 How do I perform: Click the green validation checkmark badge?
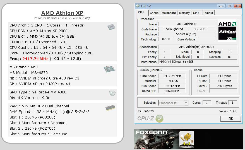(x=159, y=118)
